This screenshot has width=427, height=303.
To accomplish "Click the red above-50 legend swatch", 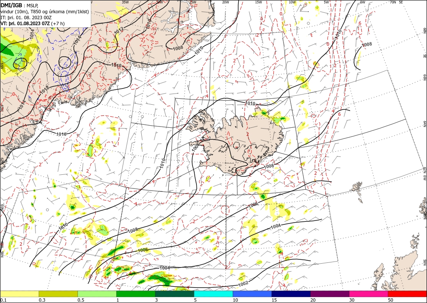I will tap(407, 294).
